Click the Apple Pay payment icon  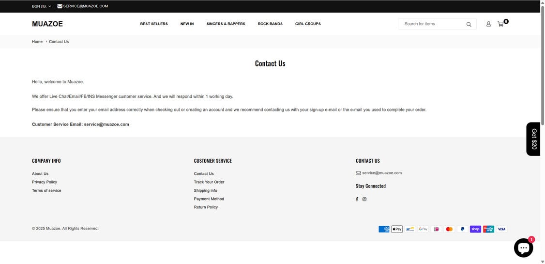tap(397, 229)
